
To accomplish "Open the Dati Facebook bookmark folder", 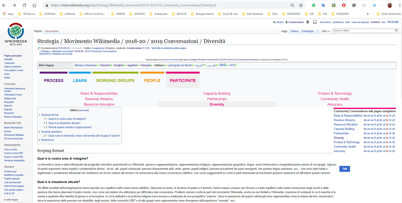I will pyautogui.click(x=252, y=14).
